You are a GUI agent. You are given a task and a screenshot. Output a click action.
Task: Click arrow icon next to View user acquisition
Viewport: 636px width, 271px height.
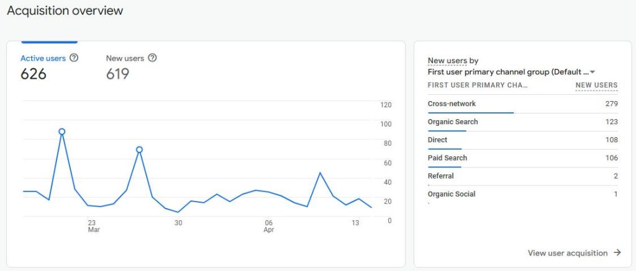[617, 253]
